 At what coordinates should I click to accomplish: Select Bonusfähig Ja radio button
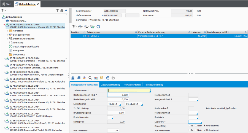[x=189, y=126]
